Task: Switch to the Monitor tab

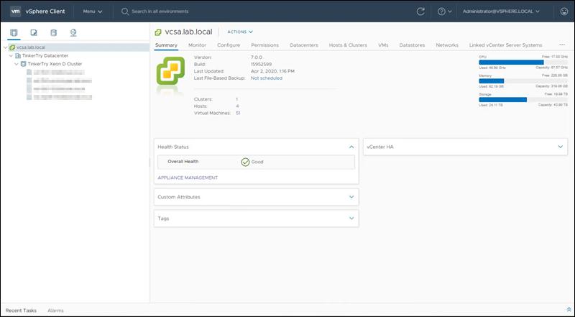Action: tap(197, 45)
